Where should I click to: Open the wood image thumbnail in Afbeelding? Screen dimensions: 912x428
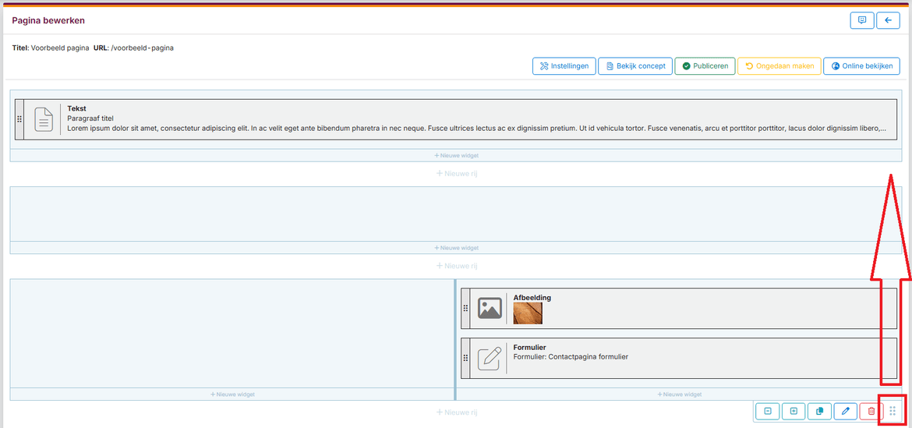tap(528, 313)
